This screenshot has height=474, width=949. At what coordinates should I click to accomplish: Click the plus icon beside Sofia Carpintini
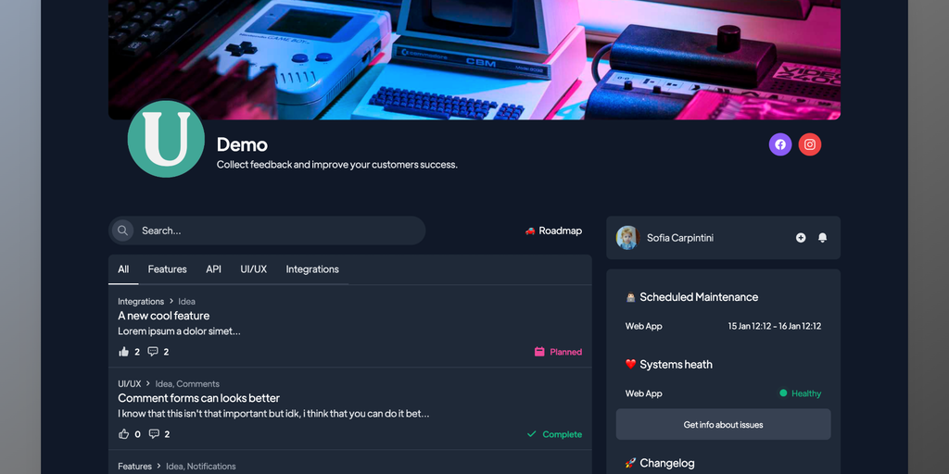(x=801, y=238)
